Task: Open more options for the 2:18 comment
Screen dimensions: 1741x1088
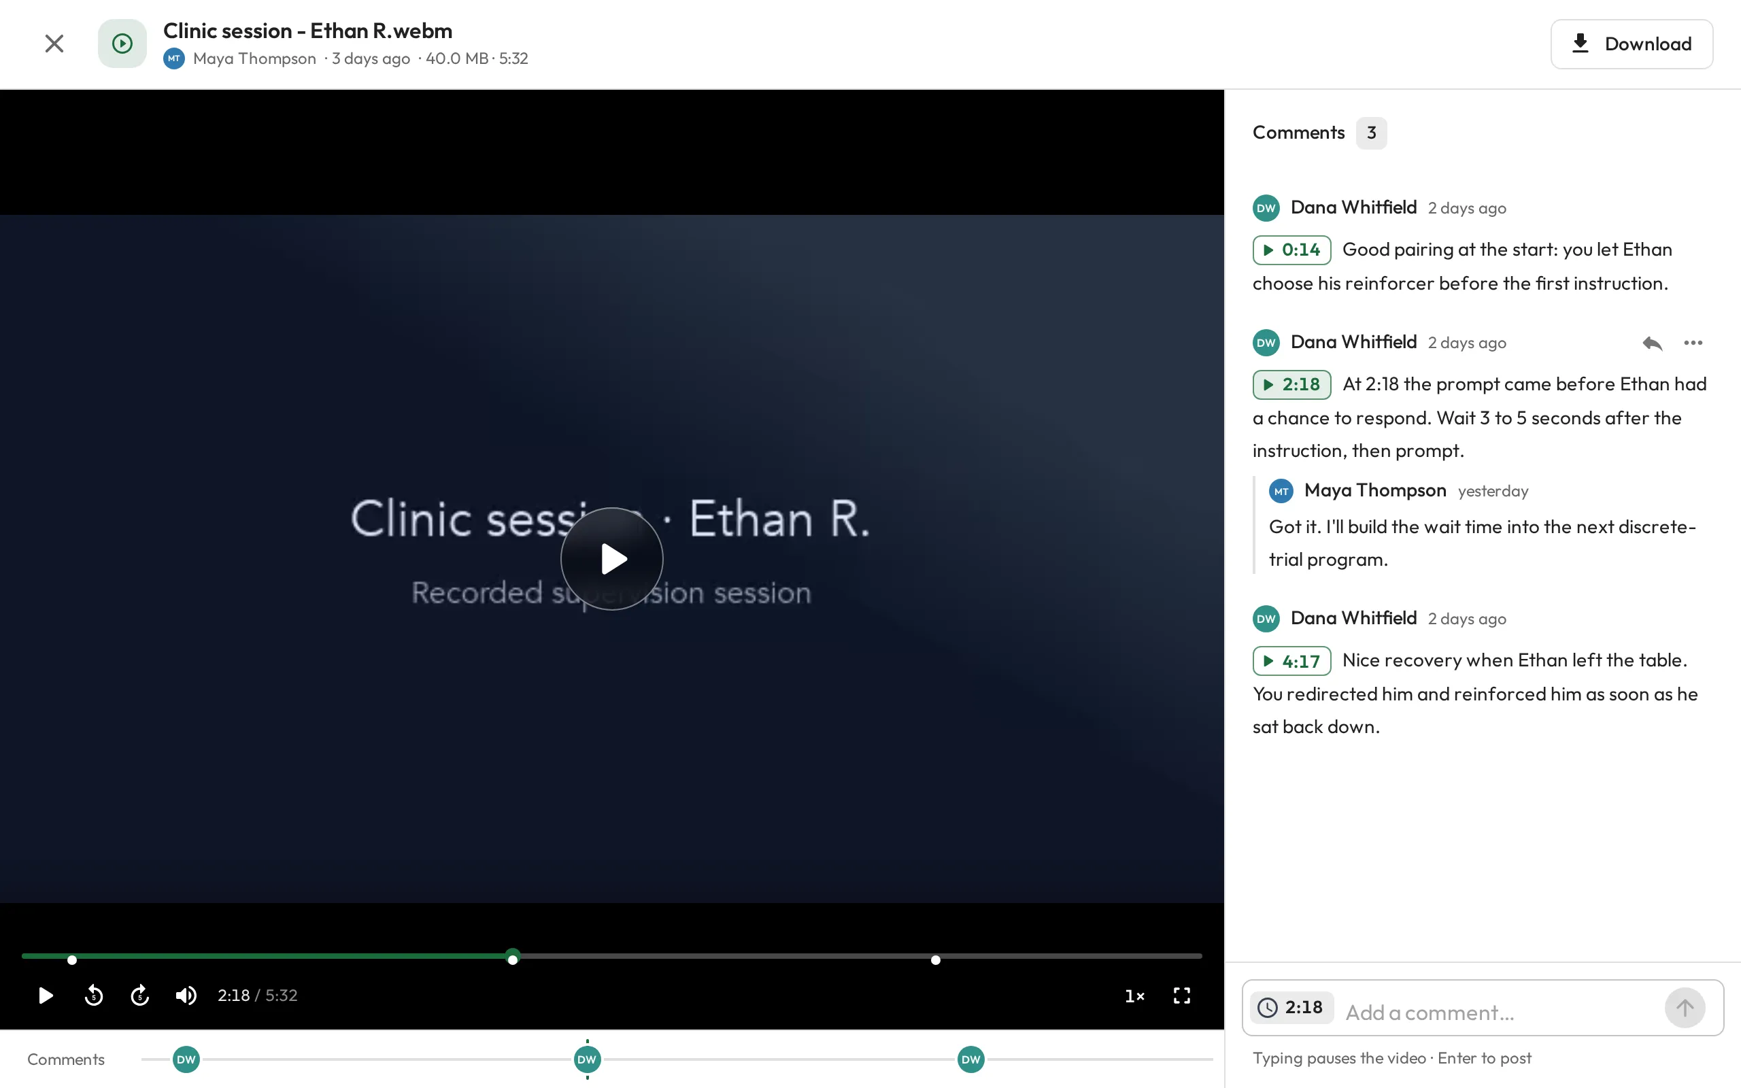Action: 1693,343
